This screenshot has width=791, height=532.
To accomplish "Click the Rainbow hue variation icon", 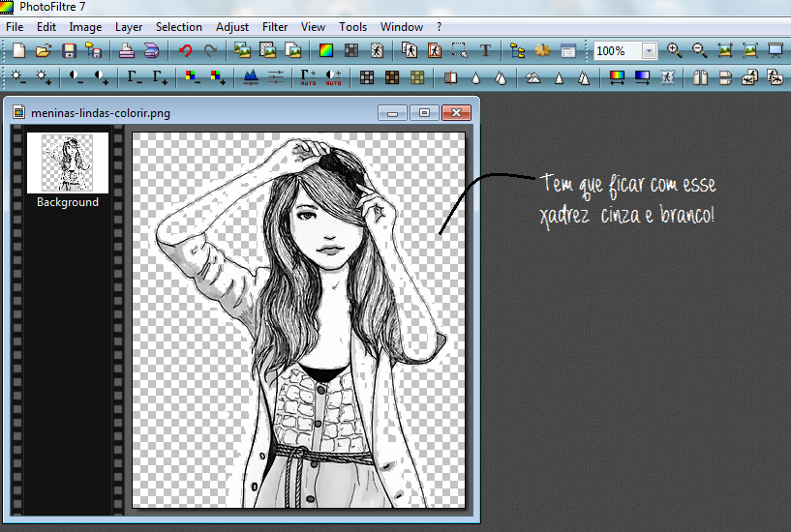I will point(617,77).
